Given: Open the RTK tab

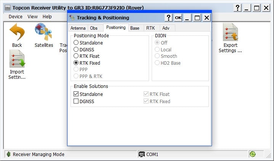Looking at the screenshot, I should 150,28.
